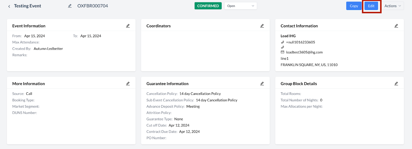
Task: Click the first phone icon under Load IHG
Action: click(282, 42)
